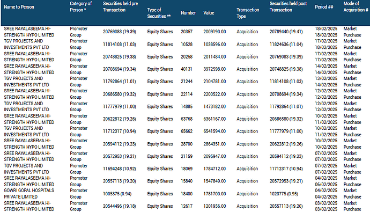Click the 'Type of Securities **' header

[x=159, y=13]
